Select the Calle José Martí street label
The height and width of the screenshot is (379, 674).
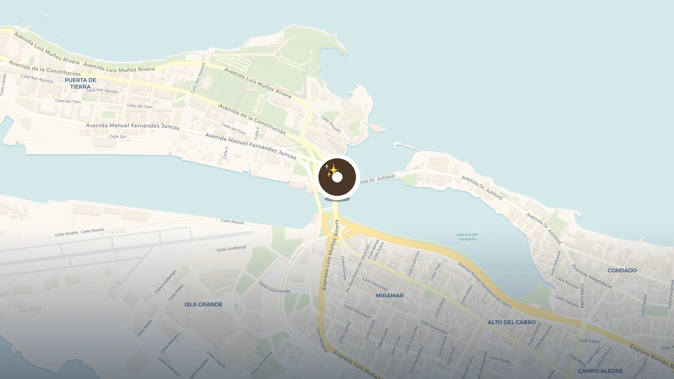point(434,328)
